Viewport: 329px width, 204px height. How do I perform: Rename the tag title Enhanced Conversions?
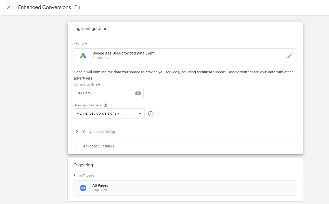(x=44, y=7)
